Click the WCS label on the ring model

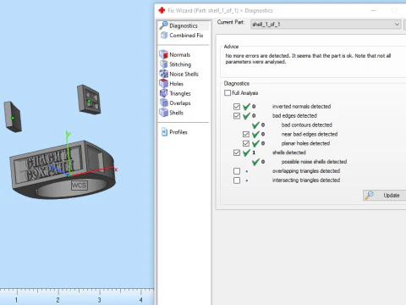pos(79,186)
